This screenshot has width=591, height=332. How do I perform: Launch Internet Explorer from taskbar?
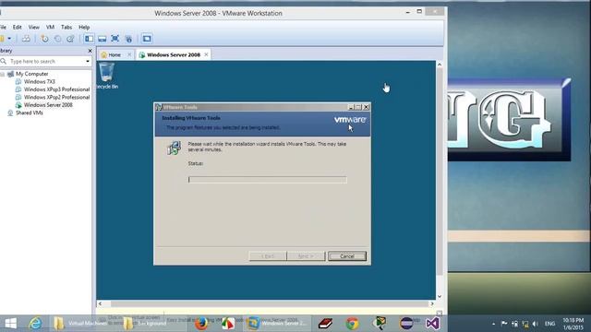point(35,324)
